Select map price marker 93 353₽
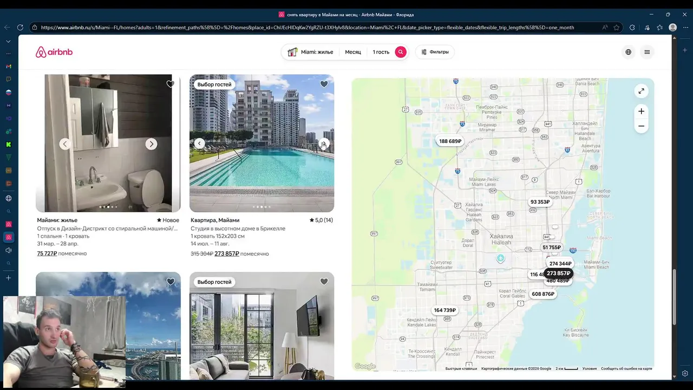693x390 pixels. click(x=540, y=202)
